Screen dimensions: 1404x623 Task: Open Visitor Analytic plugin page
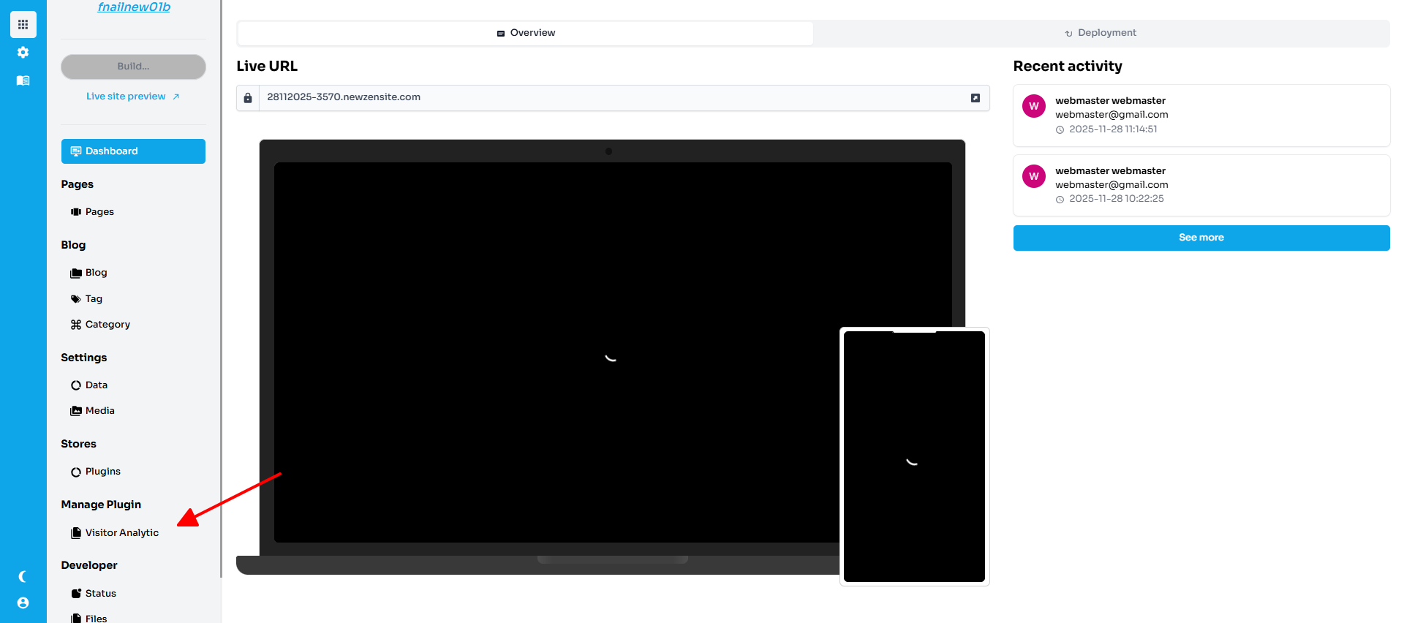pos(121,533)
